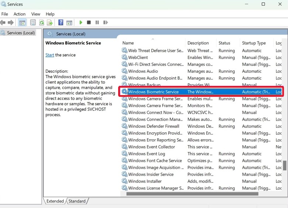Start service with green play icon
This screenshot has height=208, width=288.
[80, 23]
